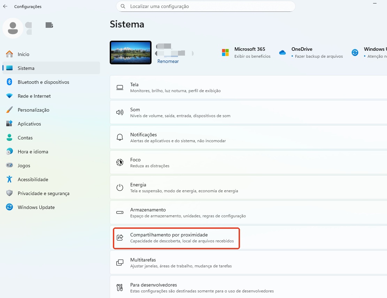The width and height of the screenshot is (387, 298).
Task: Open the Armazenamento settings row
Action: 174,212
